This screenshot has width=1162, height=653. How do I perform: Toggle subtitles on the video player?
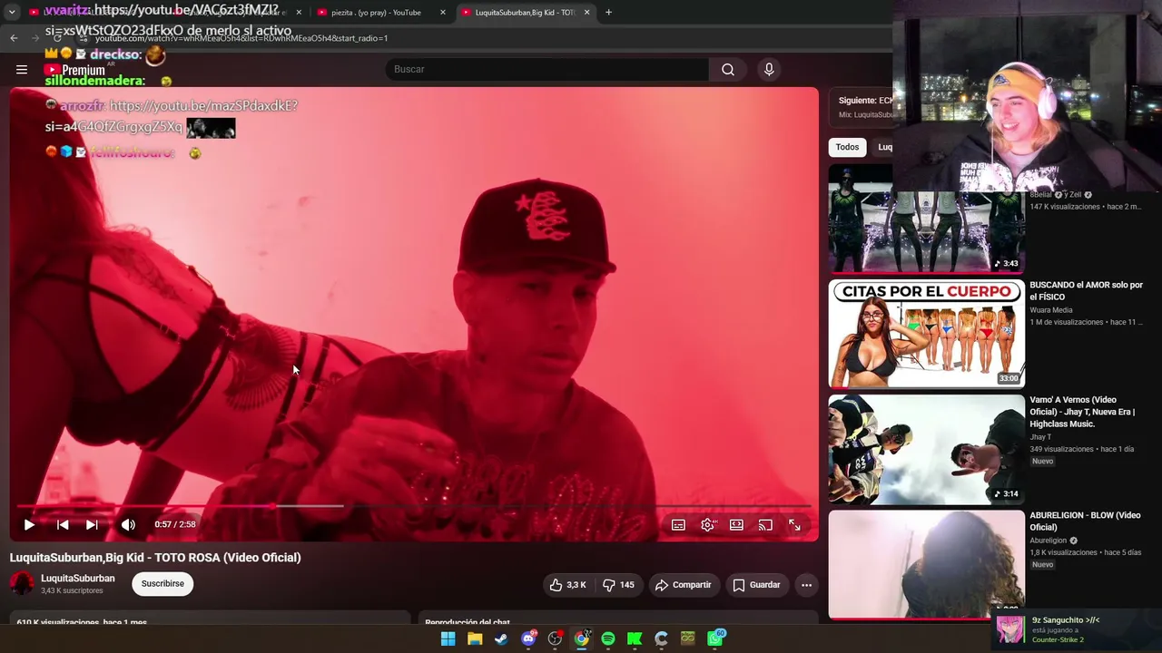point(678,524)
